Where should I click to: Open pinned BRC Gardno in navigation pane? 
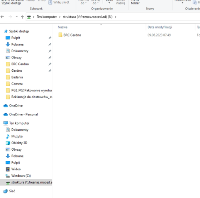[20, 64]
